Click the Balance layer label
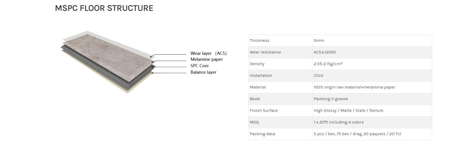Viewport: 465px width, 141px height. (203, 72)
